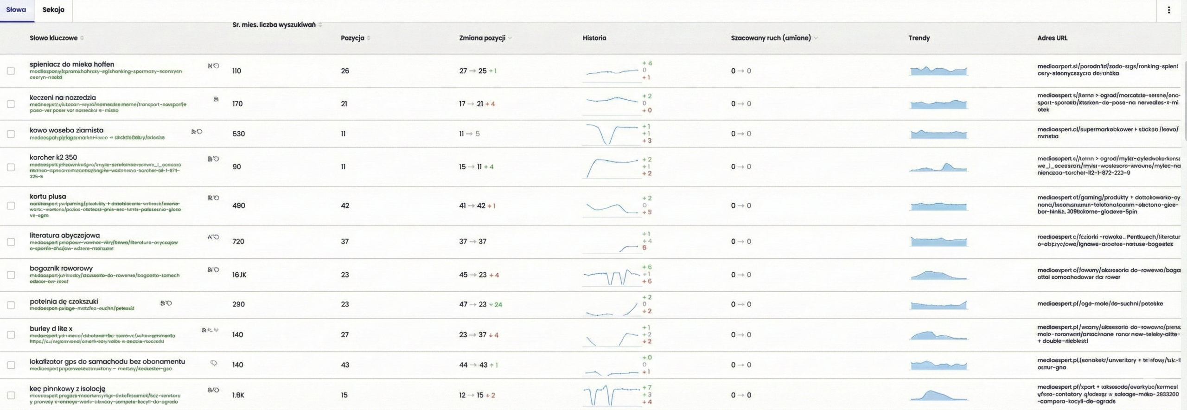1187x410 pixels.
Task: Select the karcher k2 350 row checkbox
Action: coord(11,167)
